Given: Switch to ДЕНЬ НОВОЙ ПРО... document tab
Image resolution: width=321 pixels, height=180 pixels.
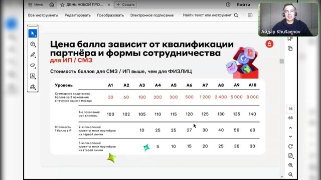Looking at the screenshot, I should tap(85, 4).
